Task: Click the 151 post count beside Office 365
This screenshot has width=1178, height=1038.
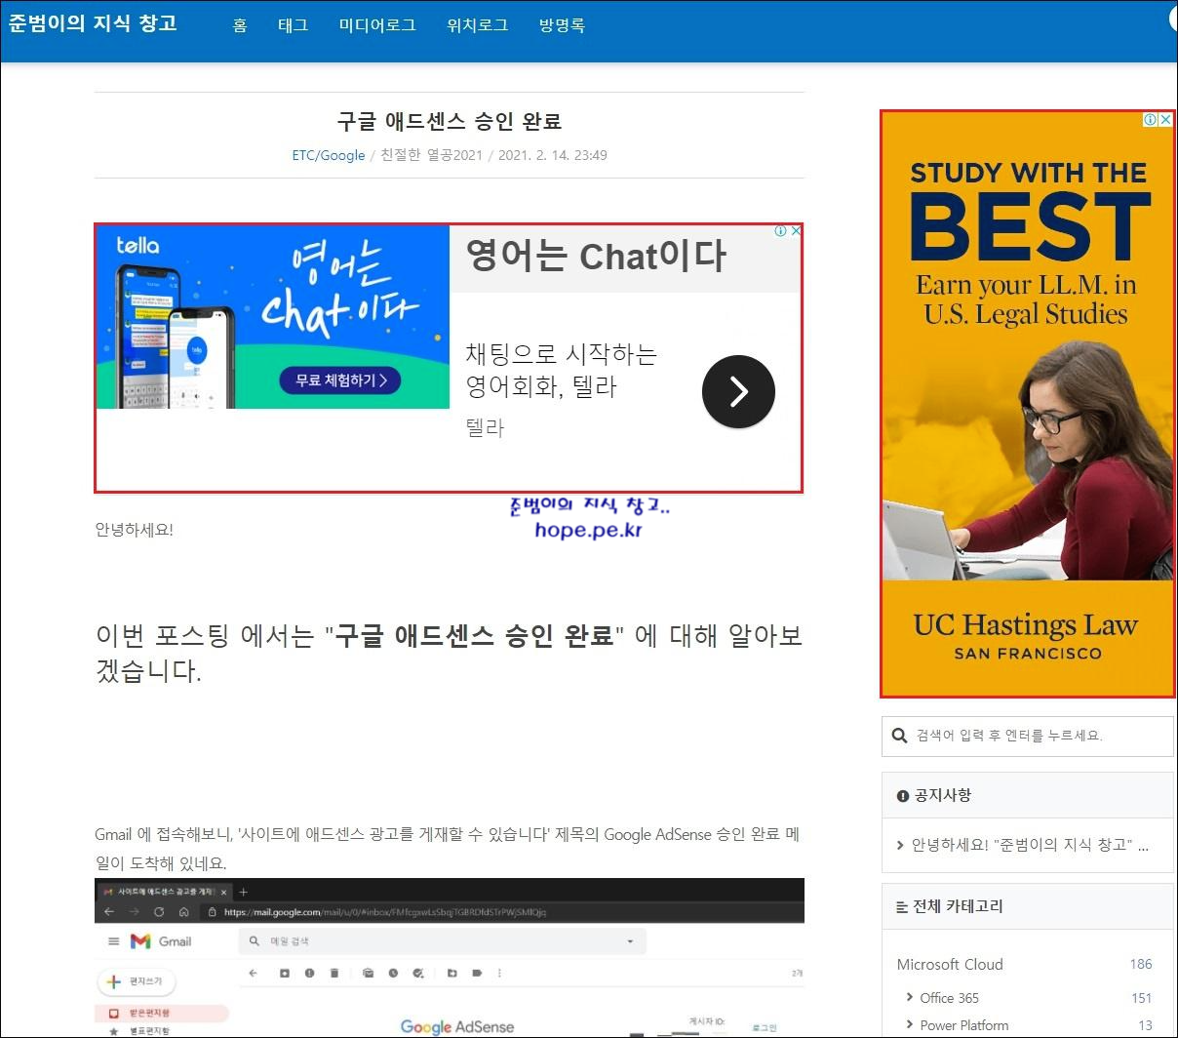Action: (1141, 998)
